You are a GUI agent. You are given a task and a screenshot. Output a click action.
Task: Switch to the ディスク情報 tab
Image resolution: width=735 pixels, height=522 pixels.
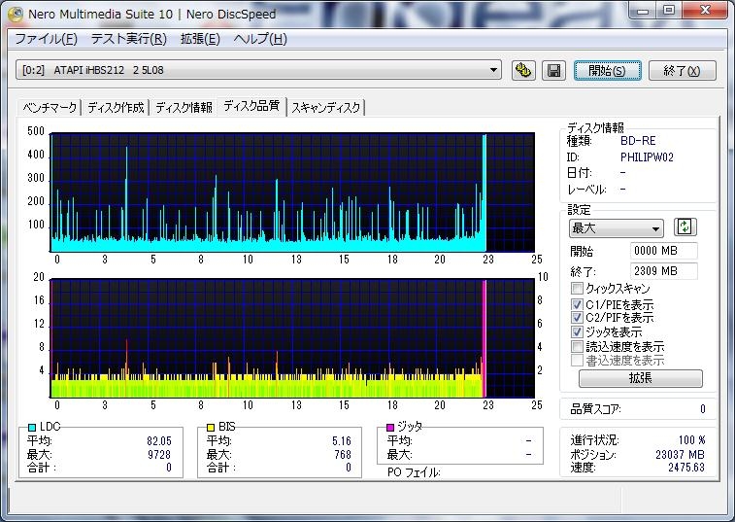(x=184, y=108)
